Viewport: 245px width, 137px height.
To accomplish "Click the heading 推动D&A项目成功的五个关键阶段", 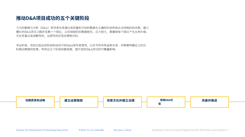I will coord(53,18).
